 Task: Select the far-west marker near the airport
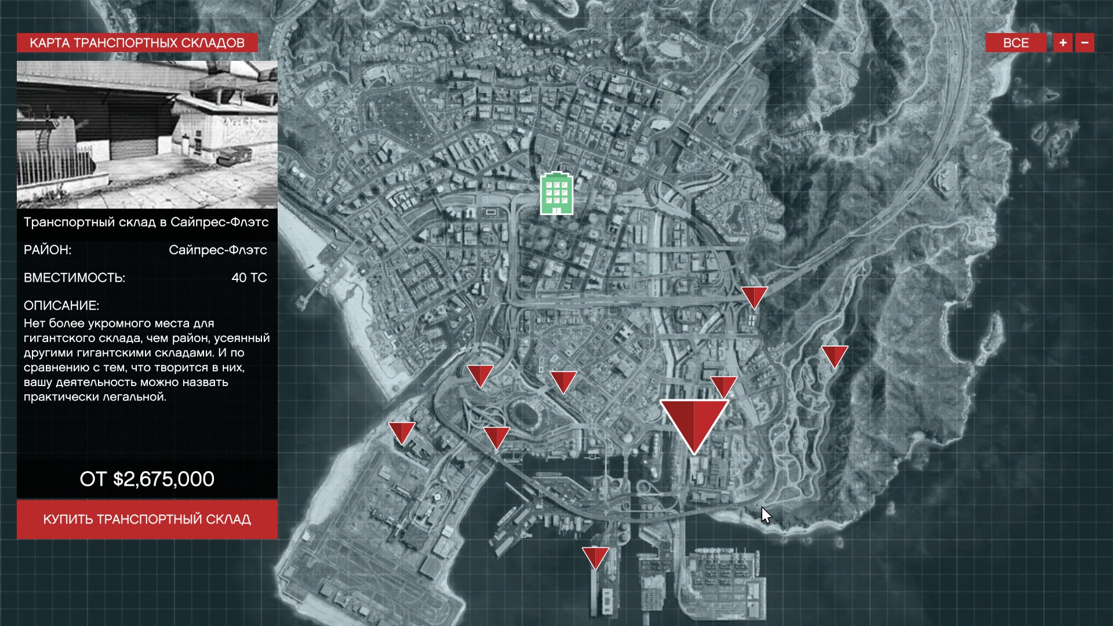point(402,433)
